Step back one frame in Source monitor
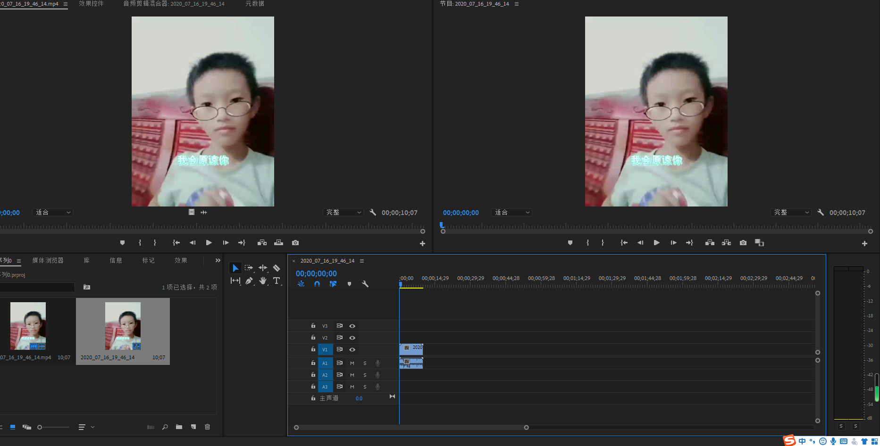This screenshot has width=880, height=446. point(193,242)
